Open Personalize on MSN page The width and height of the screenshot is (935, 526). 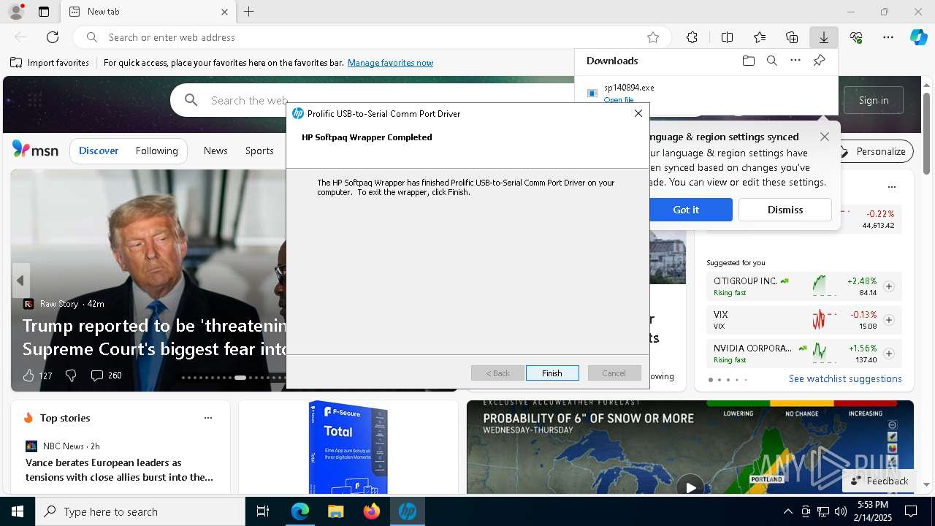click(x=874, y=151)
